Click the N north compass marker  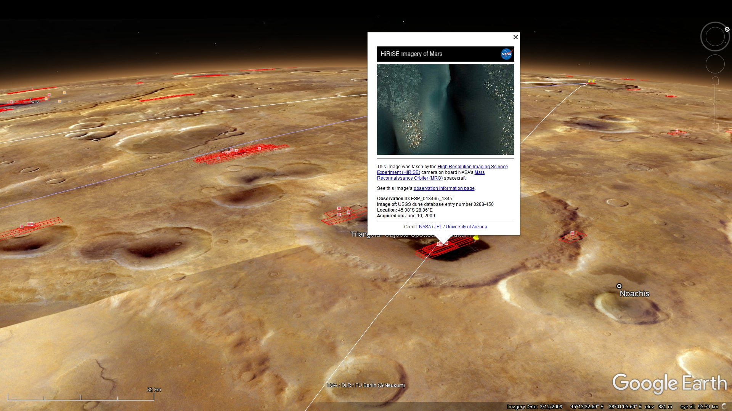(x=727, y=29)
